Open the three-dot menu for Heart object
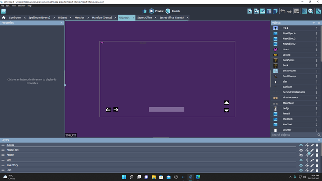Screen dimensions: 322x181 [317, 49]
